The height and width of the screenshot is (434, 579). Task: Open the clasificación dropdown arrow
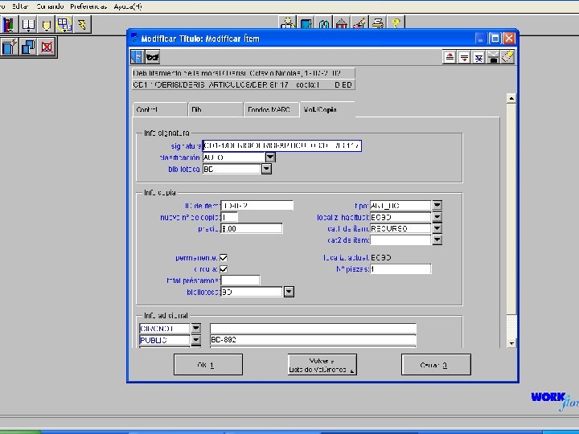point(270,158)
